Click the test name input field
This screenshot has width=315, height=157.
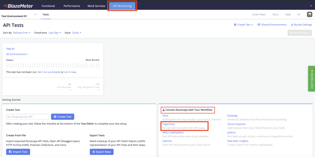coord(28,117)
